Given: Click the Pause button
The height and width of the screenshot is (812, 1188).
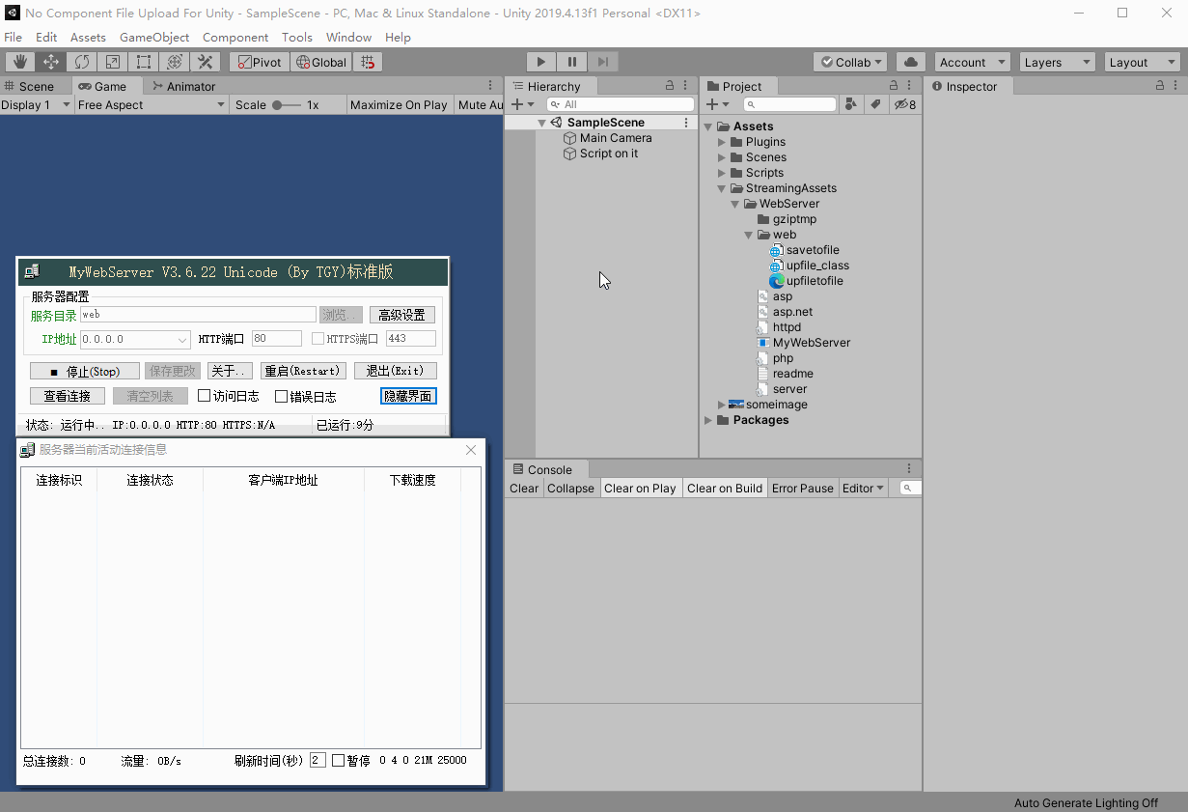Looking at the screenshot, I should coord(571,62).
